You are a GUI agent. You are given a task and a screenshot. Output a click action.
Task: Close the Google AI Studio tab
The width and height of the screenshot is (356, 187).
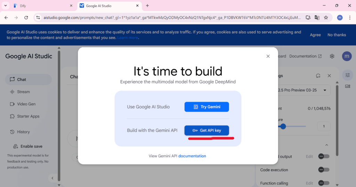click(137, 6)
